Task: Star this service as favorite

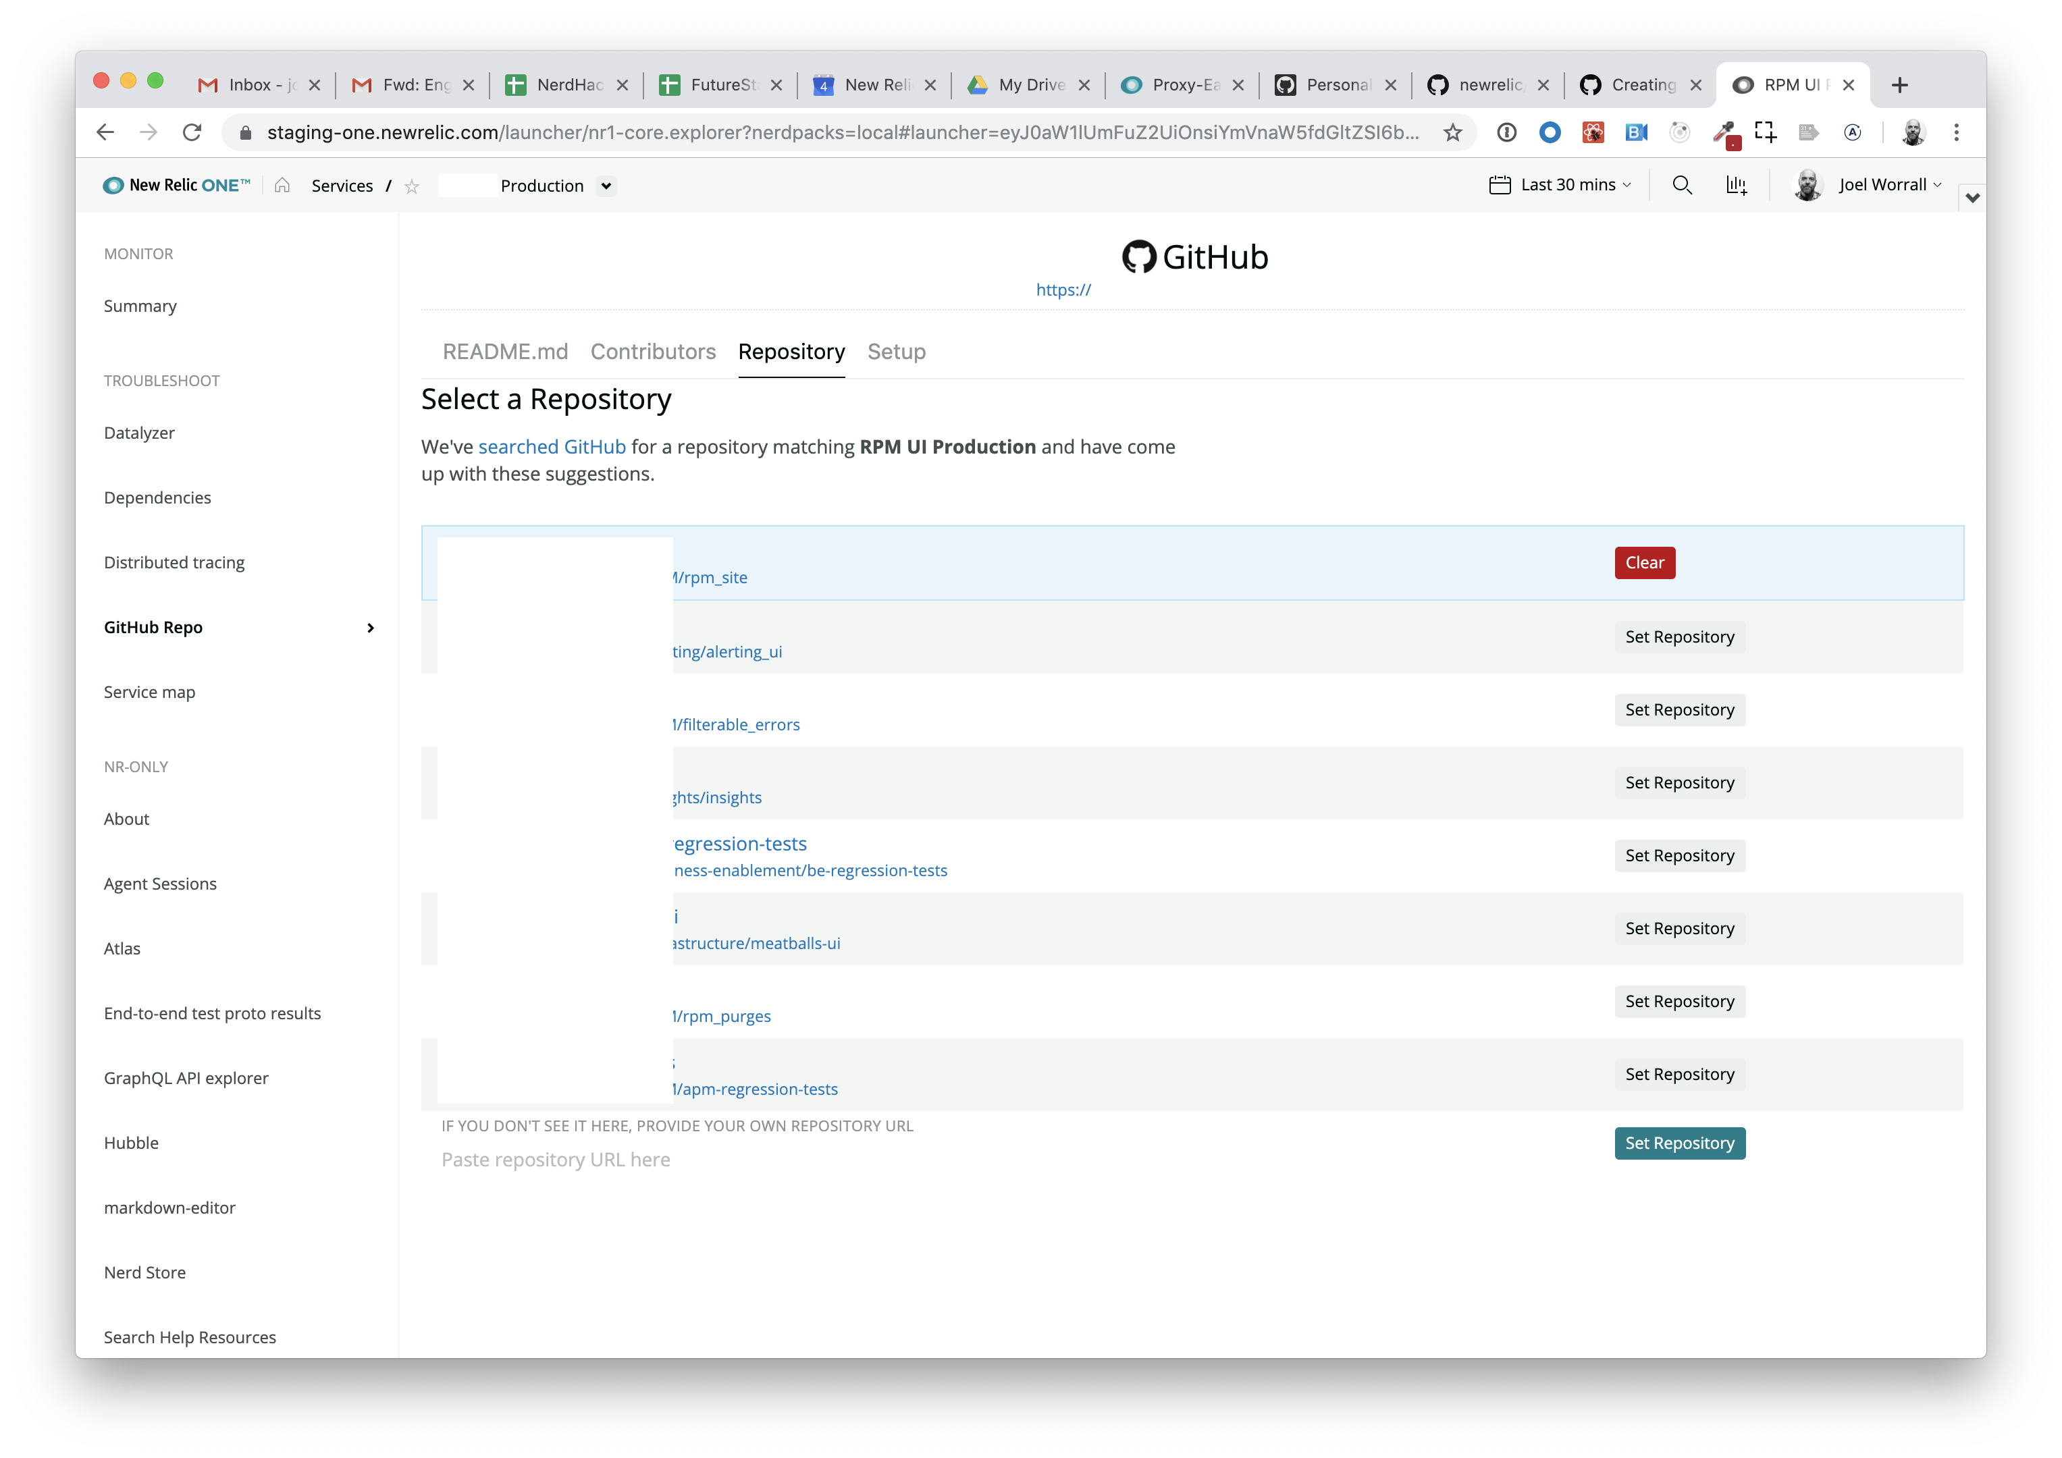Action: [x=413, y=186]
